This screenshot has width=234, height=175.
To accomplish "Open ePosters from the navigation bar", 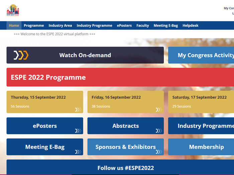I will point(124,25).
